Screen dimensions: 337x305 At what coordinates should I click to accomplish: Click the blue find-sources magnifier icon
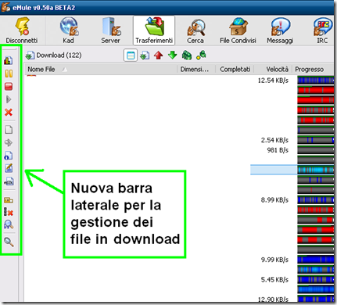(x=9, y=224)
